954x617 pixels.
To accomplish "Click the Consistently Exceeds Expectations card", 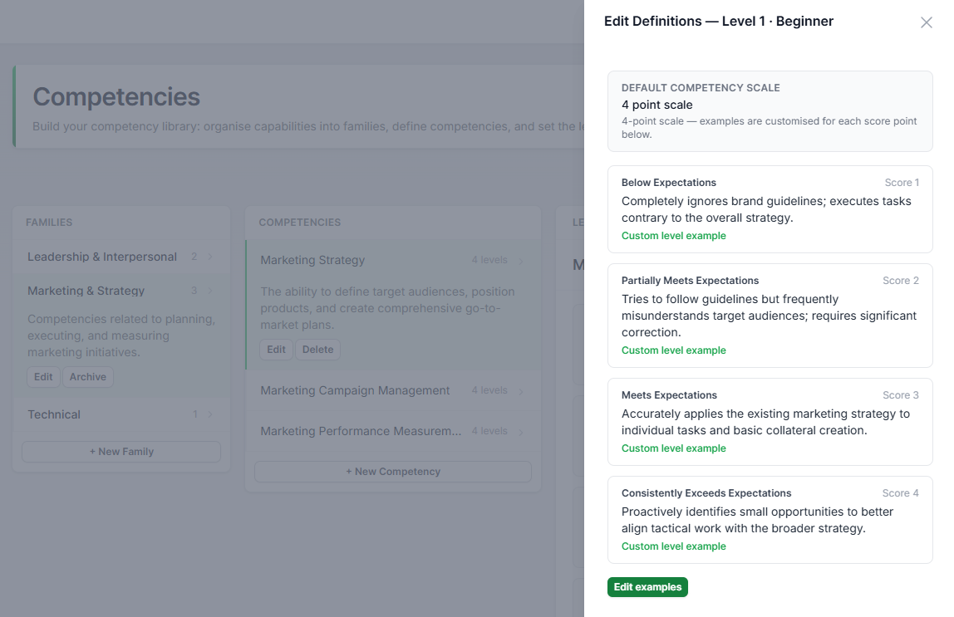I will tap(770, 520).
